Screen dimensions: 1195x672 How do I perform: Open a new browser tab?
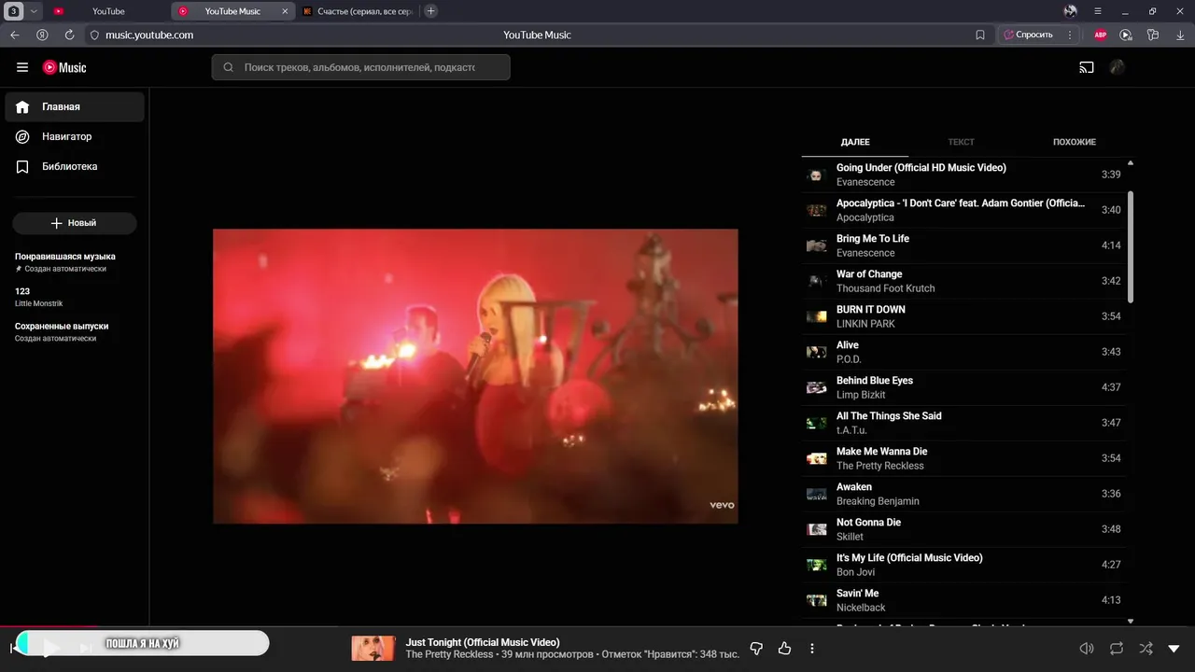[x=430, y=11]
